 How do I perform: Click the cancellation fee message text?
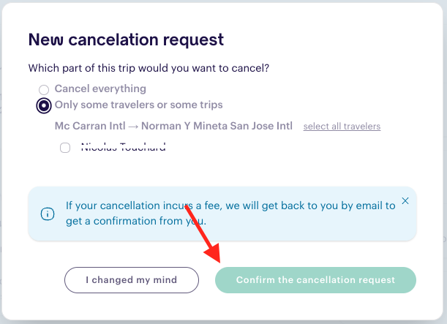pos(230,213)
